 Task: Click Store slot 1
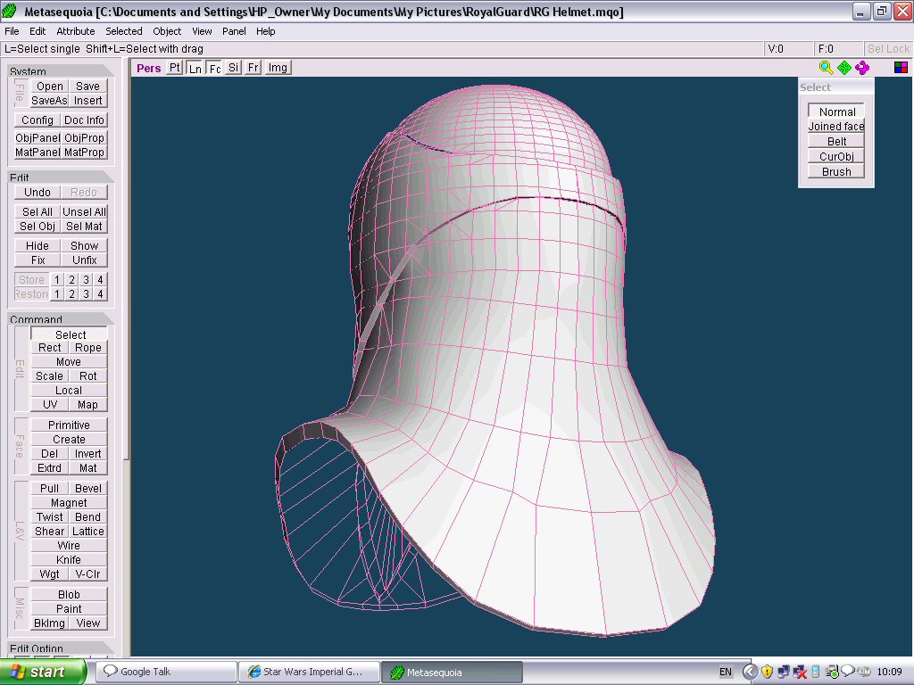[57, 279]
